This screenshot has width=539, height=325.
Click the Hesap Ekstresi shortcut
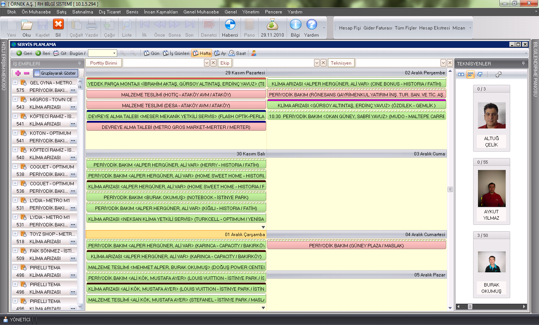434,28
